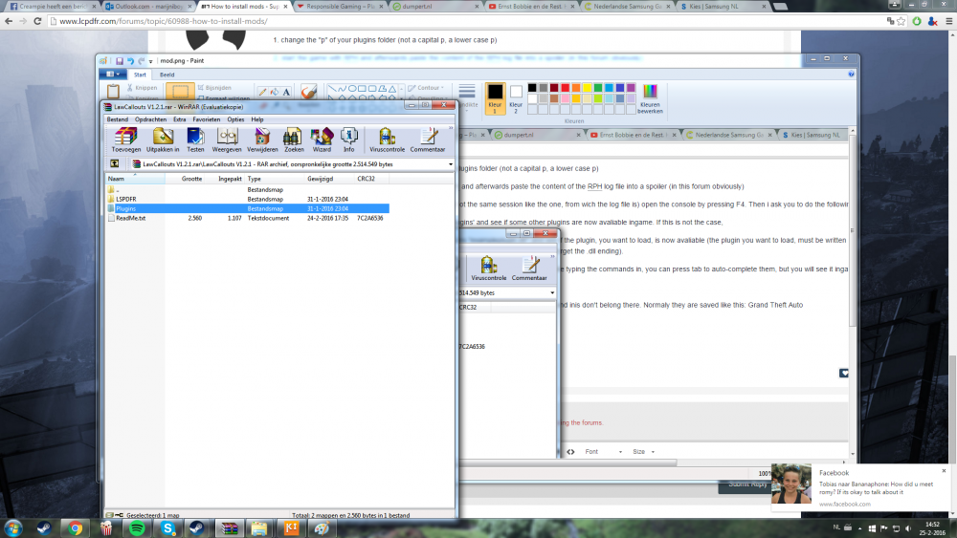This screenshot has height=538, width=957.
Task: Click the Knippen button in Paint
Action: point(142,88)
